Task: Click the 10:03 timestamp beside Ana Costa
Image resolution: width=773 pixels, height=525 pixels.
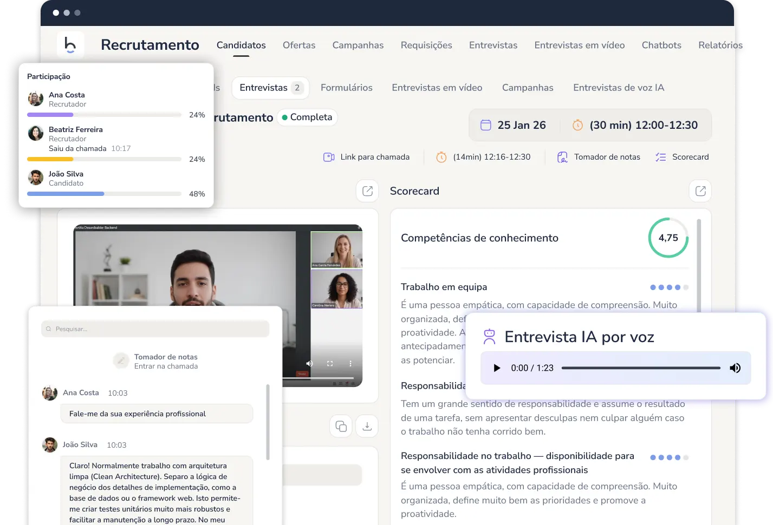Action: 118,393
